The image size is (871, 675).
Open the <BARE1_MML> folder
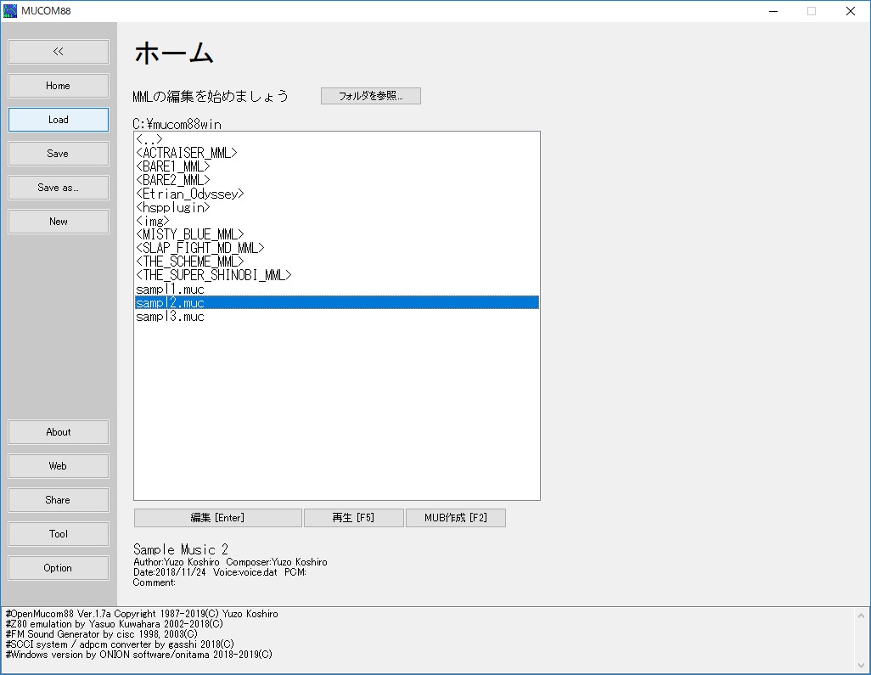pos(337,166)
